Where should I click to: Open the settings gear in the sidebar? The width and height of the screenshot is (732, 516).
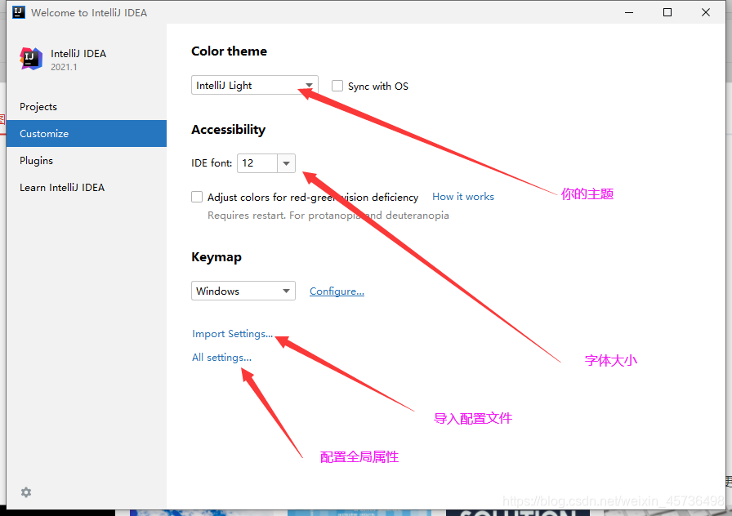(x=26, y=492)
